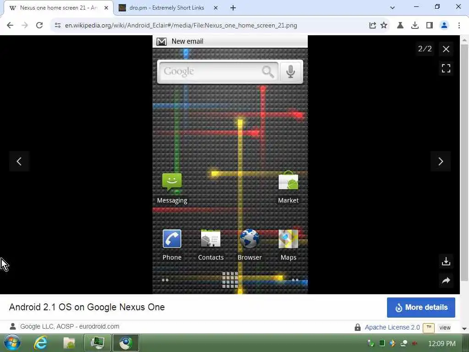The height and width of the screenshot is (352, 469).
Task: Show the previous image
Action: point(19,162)
